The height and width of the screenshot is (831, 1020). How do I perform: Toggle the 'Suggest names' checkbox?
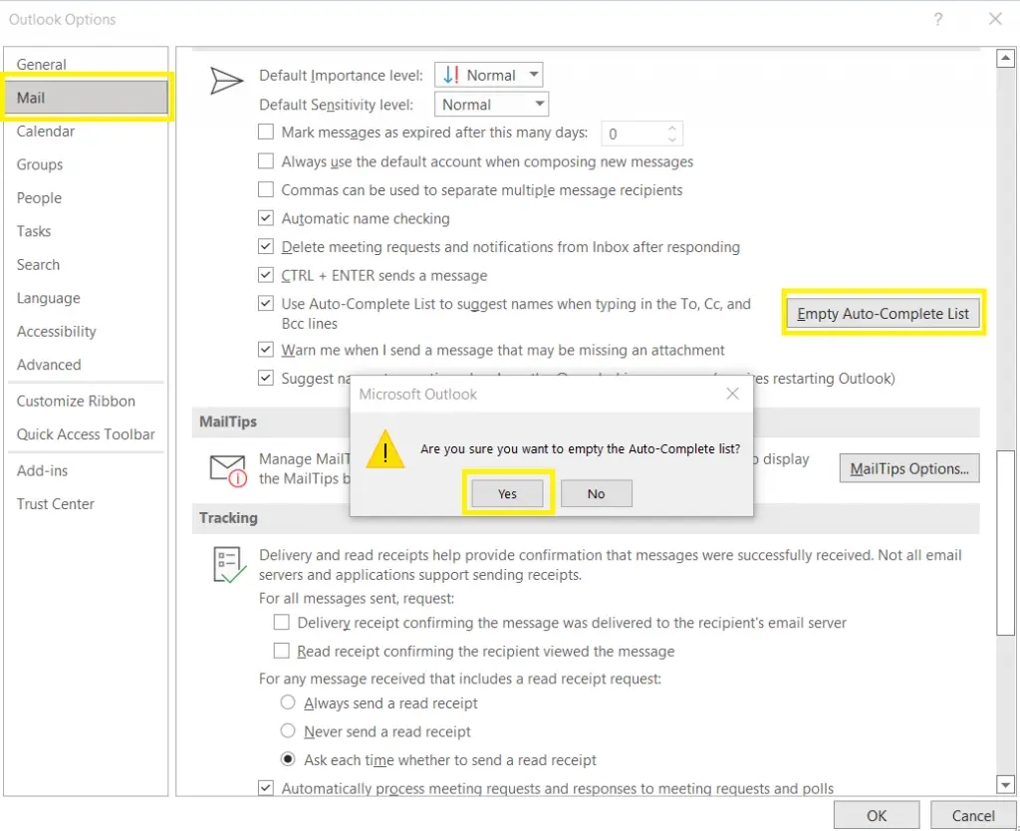[x=265, y=378]
